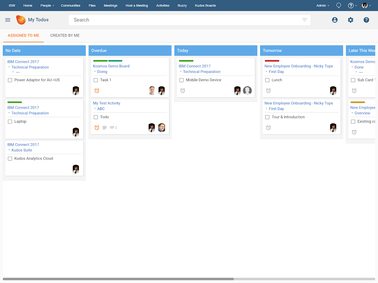Open the profile avatar menu in top bar
Screen dimensions: 378x283
[366, 6]
